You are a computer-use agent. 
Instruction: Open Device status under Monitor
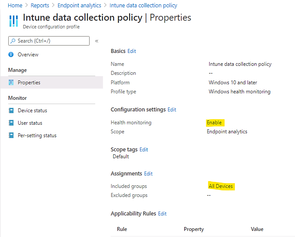pos(32,110)
